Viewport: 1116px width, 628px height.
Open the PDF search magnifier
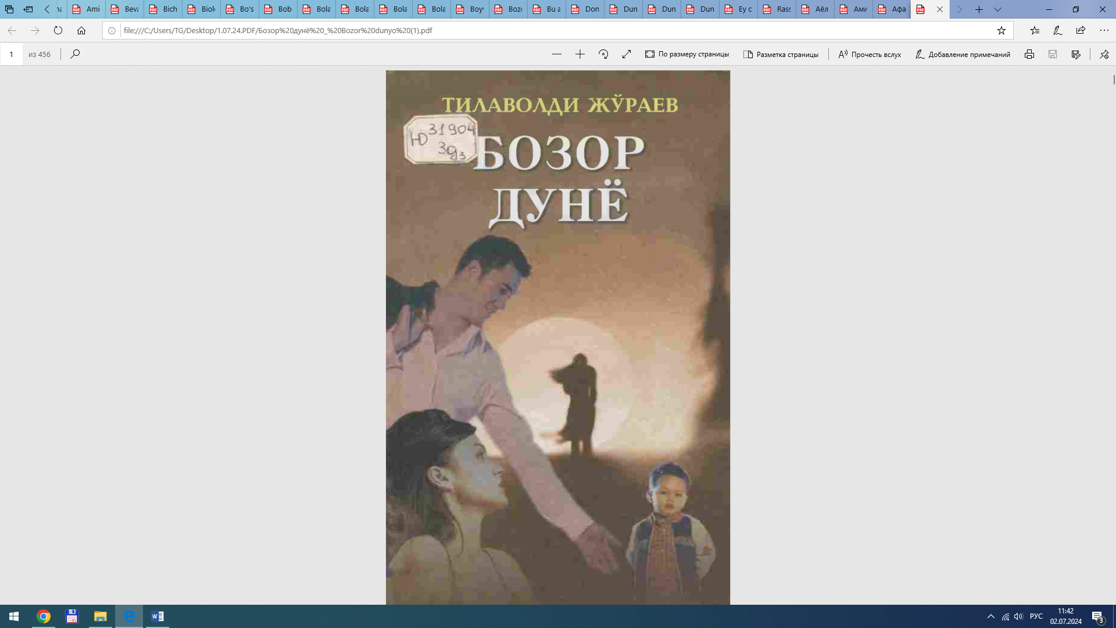pos(75,54)
